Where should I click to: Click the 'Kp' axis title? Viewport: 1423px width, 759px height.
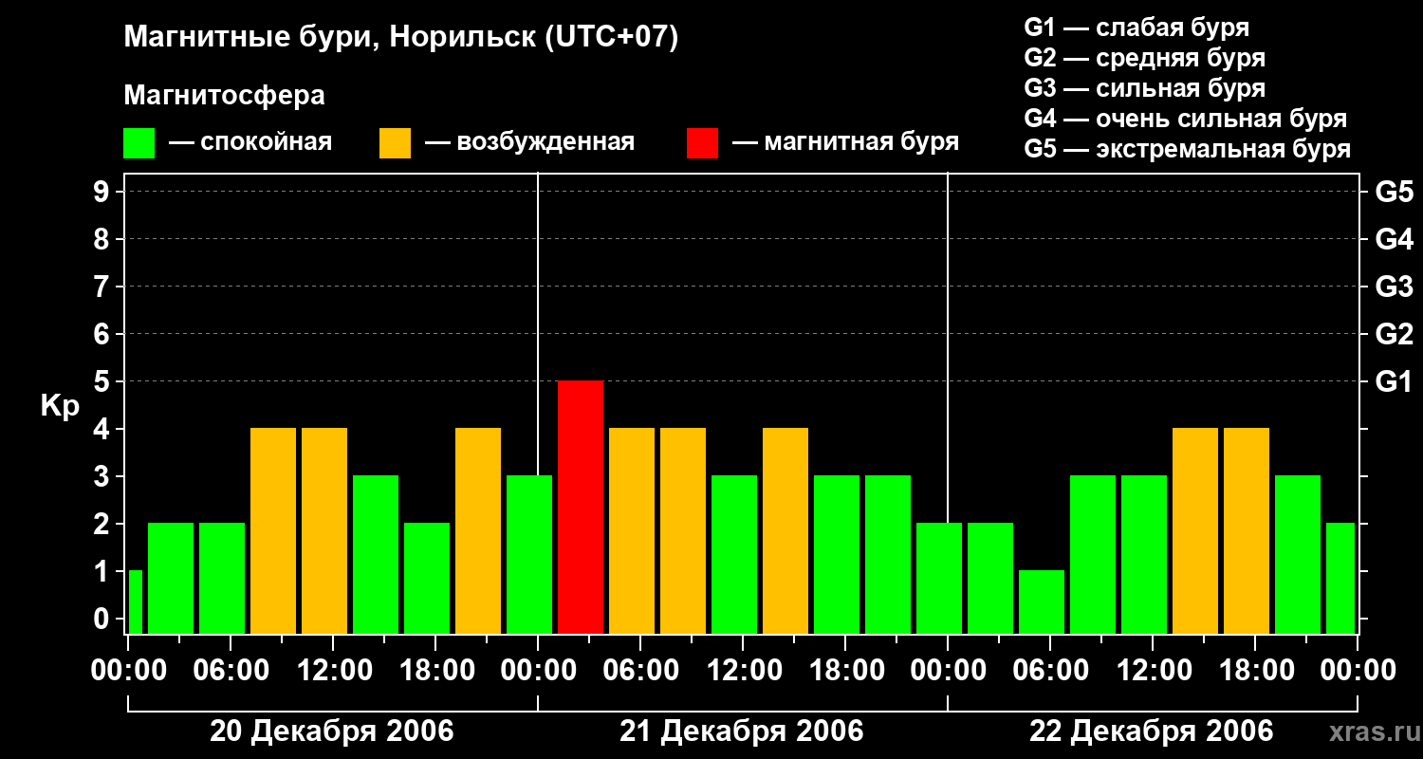[x=60, y=406]
